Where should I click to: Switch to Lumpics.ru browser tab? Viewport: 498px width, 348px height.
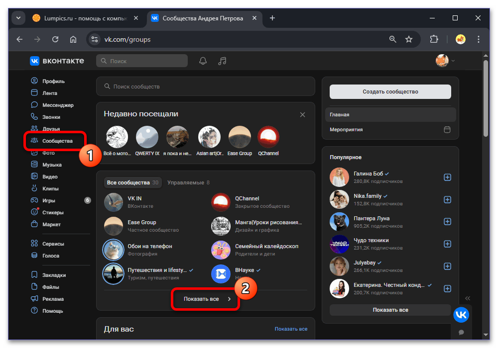85,18
